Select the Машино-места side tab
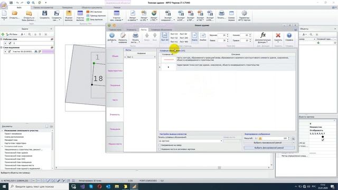This screenshot has height=190, width=338. click(x=115, y=144)
